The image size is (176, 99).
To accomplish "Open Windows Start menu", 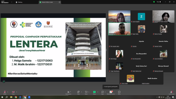I will 2,97.
